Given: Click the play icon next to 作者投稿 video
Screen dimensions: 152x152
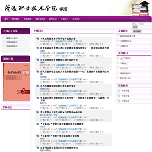Looking at the screenshot, I should point(119,95).
